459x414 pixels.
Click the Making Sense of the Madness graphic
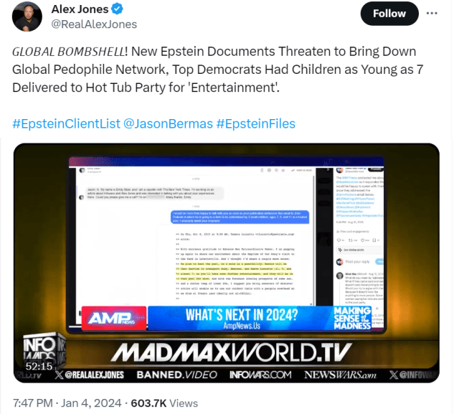352,319
